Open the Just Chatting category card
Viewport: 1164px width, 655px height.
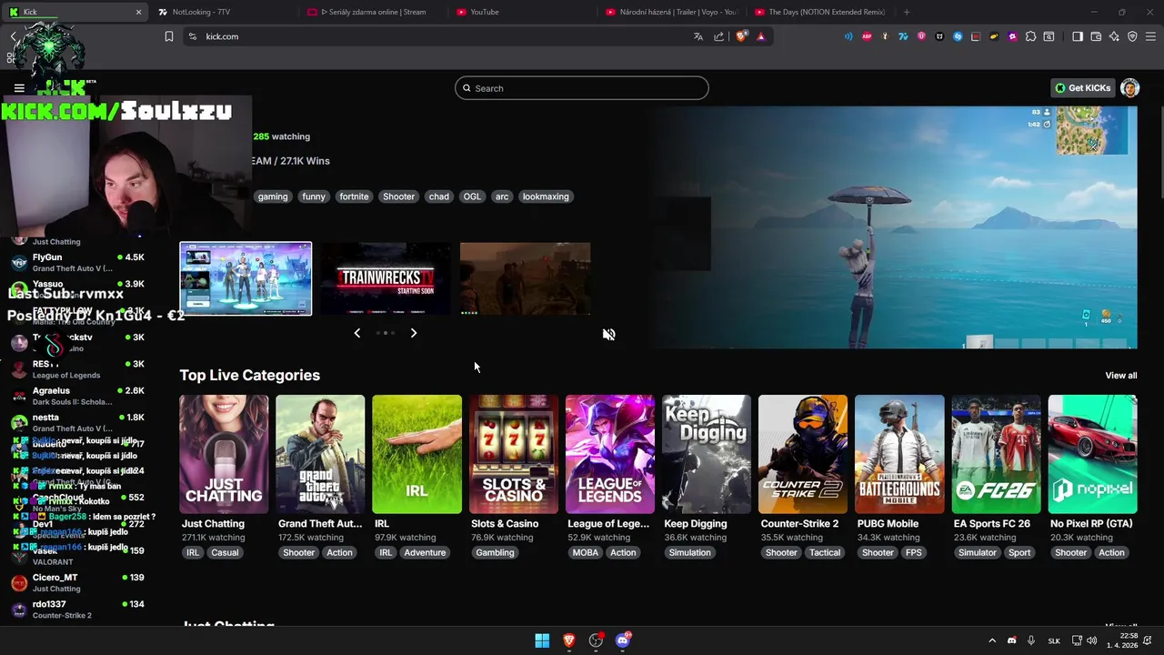[224, 454]
